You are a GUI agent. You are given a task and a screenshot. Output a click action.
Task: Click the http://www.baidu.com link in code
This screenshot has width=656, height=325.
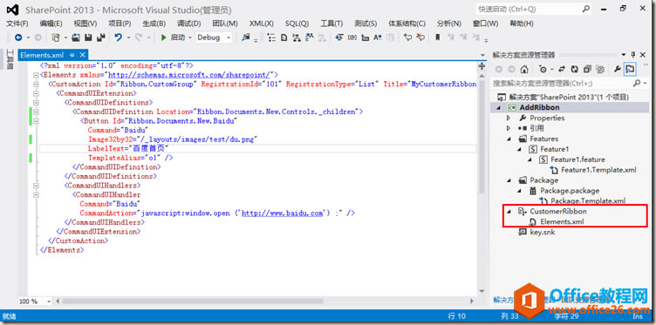(283, 213)
